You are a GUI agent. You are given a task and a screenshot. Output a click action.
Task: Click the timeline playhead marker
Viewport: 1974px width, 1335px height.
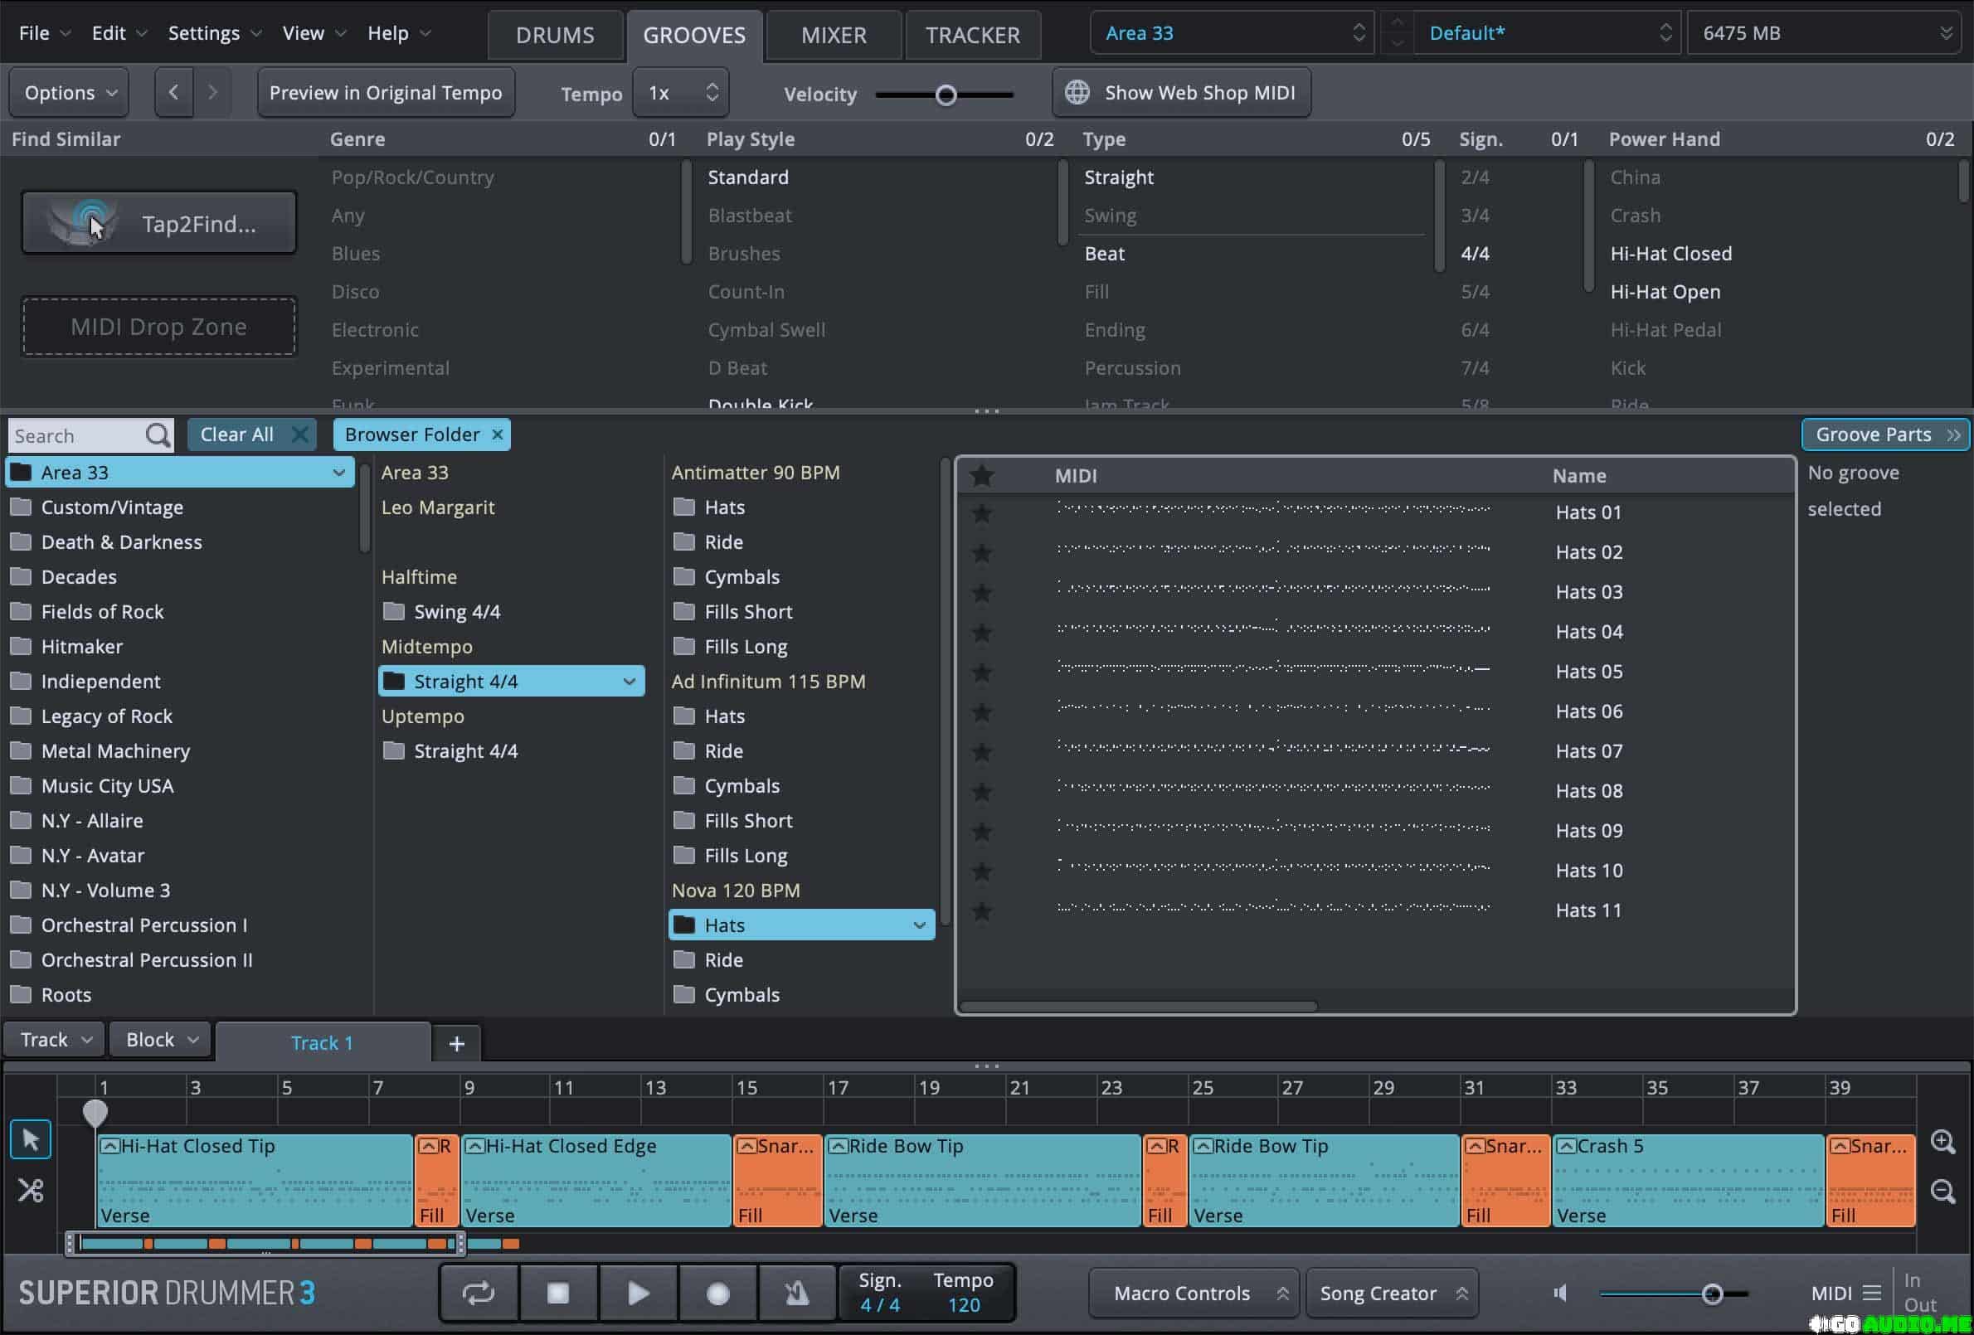[95, 1113]
